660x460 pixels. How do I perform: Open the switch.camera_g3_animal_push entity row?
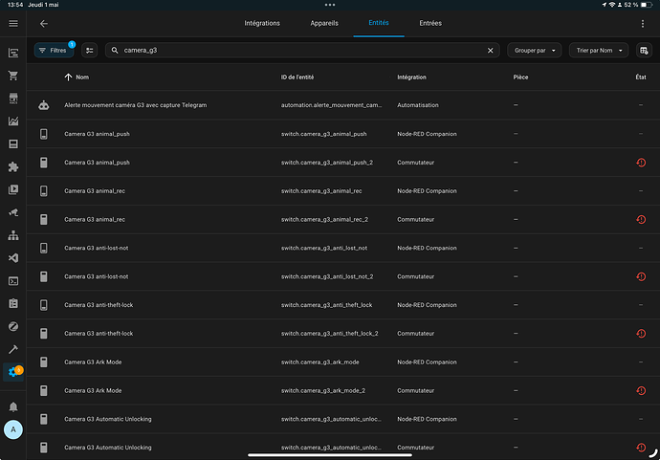[x=343, y=134]
